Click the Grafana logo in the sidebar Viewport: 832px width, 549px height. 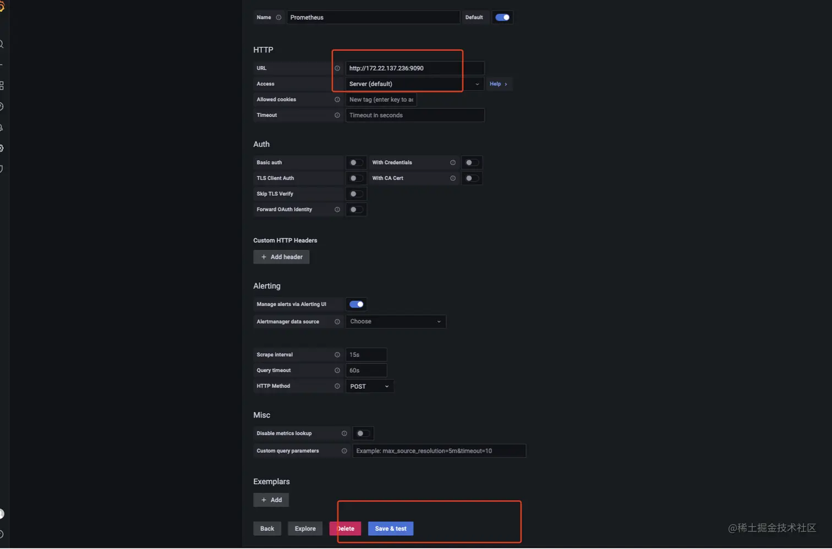2,7
